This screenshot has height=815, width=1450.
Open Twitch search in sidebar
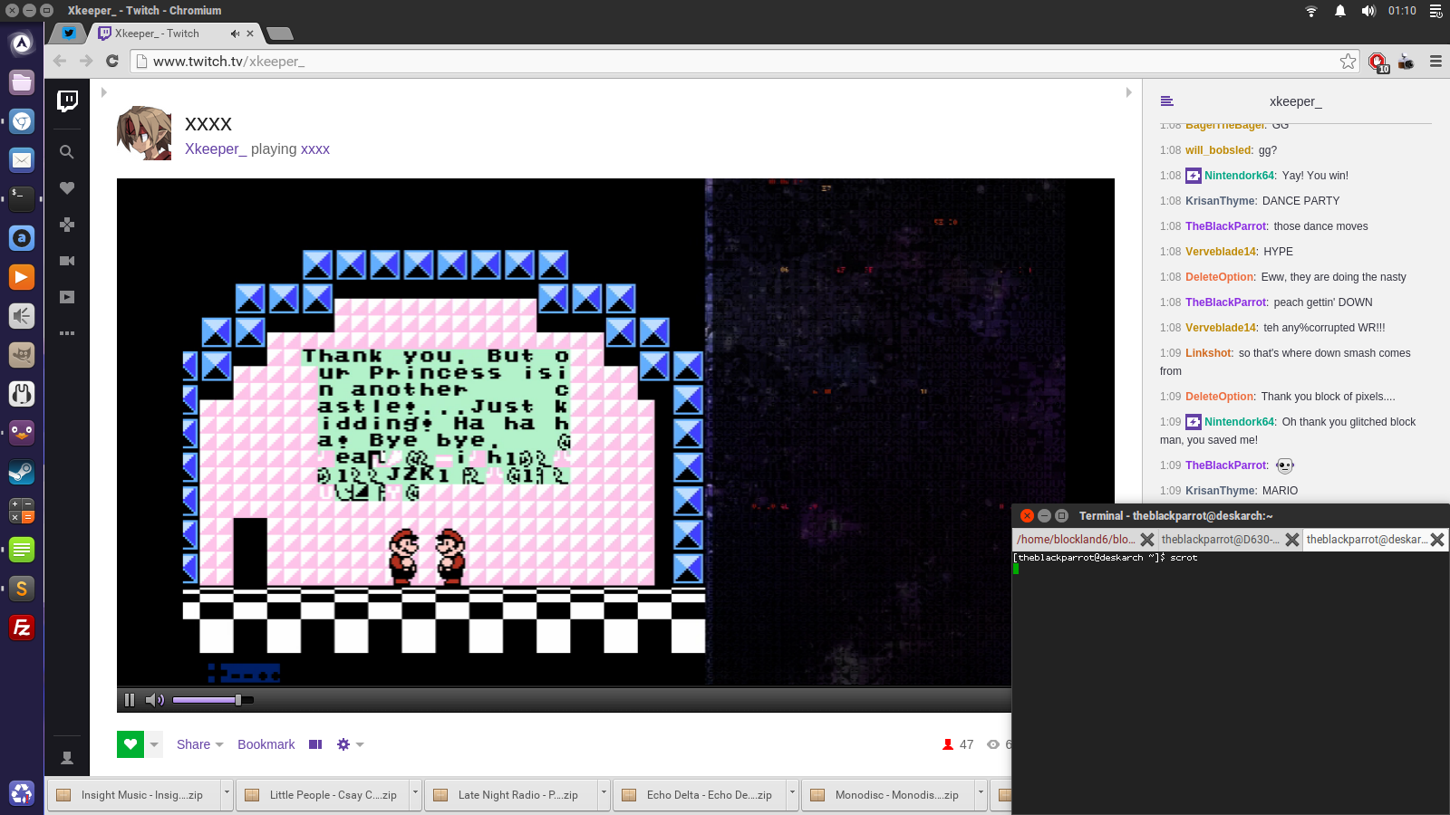click(67, 152)
